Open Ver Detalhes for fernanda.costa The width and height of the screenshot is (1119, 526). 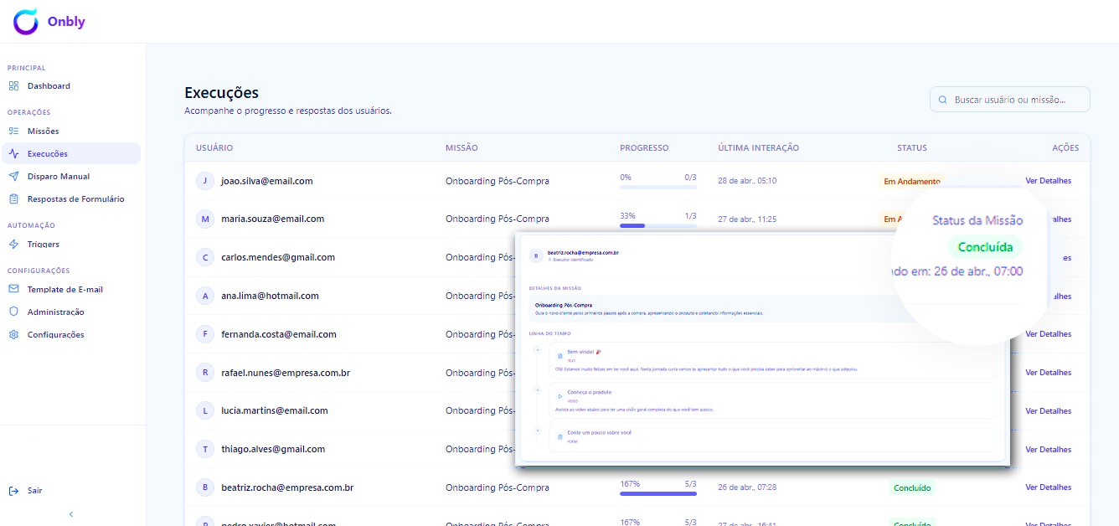click(x=1048, y=334)
